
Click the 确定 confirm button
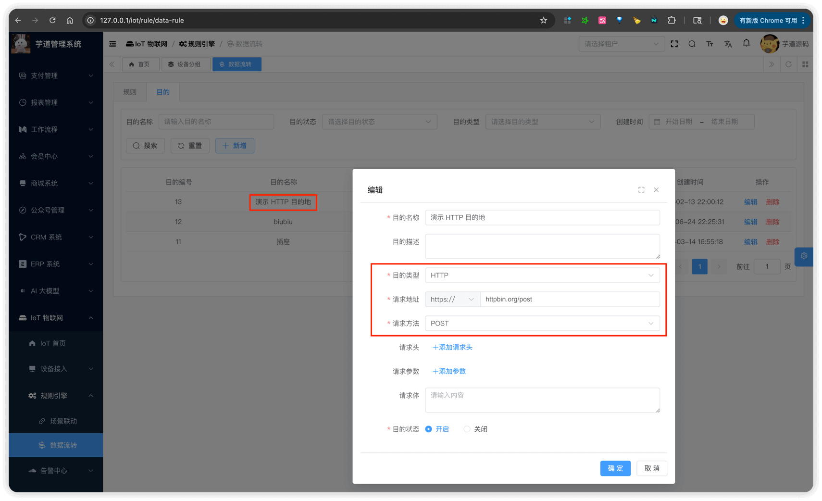point(615,468)
